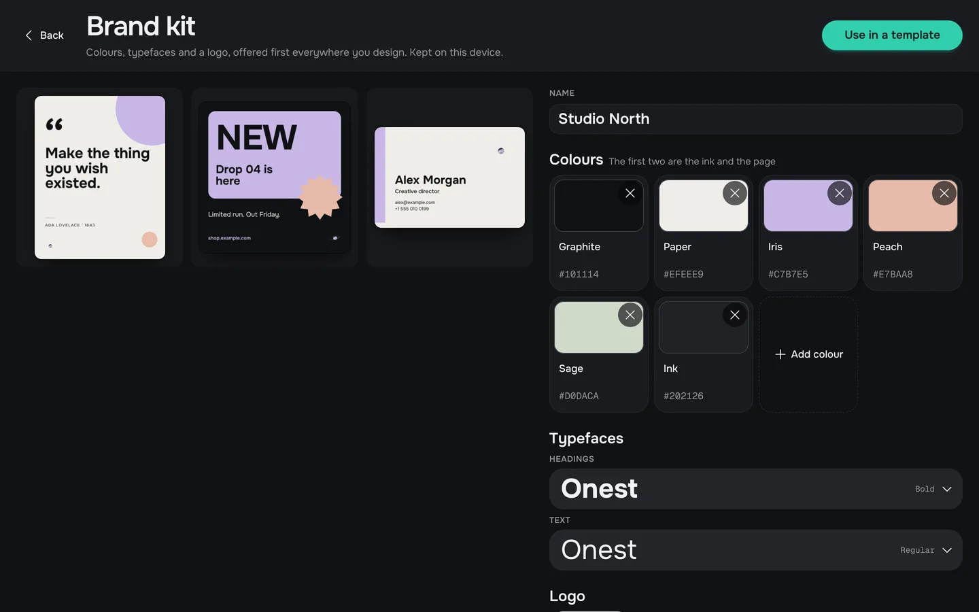This screenshot has width=979, height=612.
Task: Edit the Sage colour name
Action: point(599,369)
